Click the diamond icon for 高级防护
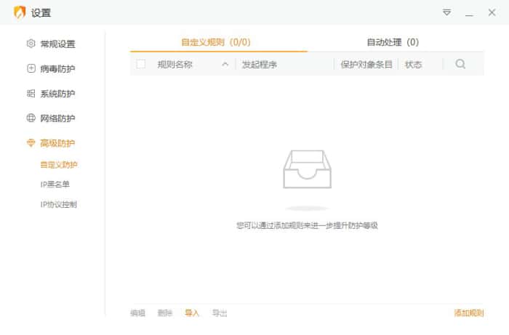 [x=31, y=142]
